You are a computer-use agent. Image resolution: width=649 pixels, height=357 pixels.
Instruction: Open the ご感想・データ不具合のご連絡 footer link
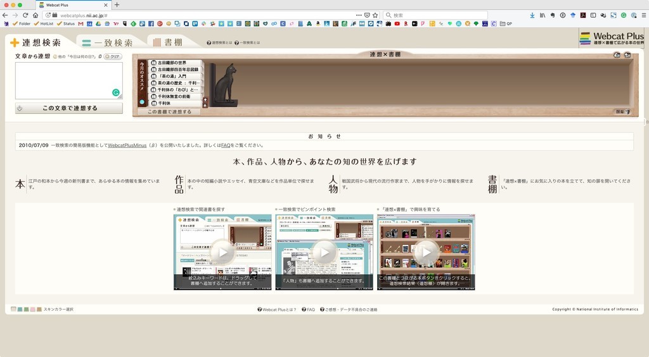pyautogui.click(x=349, y=310)
